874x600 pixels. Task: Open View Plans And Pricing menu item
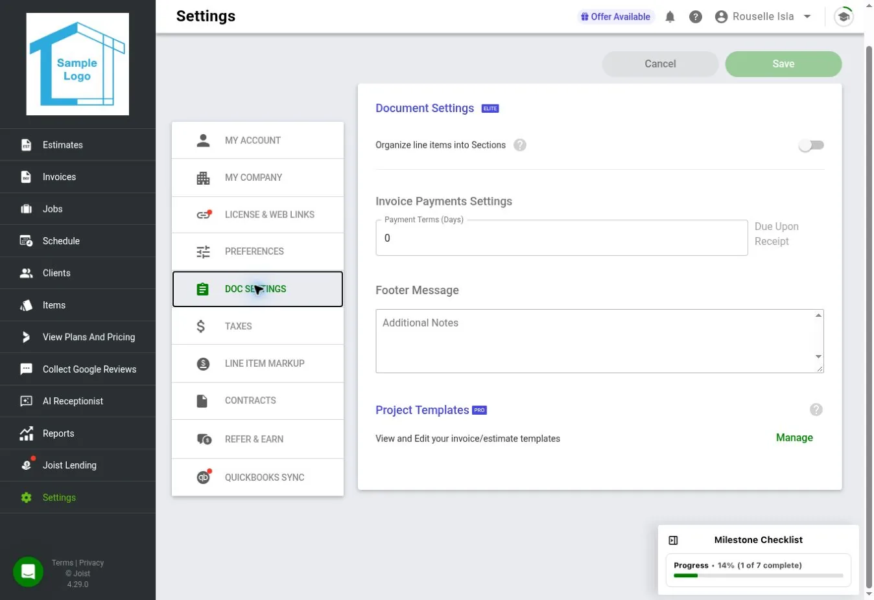[78, 338]
